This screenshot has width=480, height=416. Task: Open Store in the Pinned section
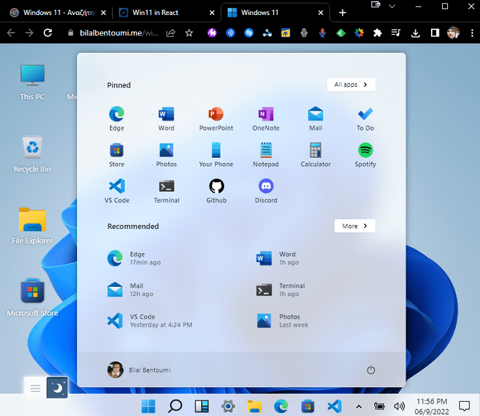click(x=117, y=155)
